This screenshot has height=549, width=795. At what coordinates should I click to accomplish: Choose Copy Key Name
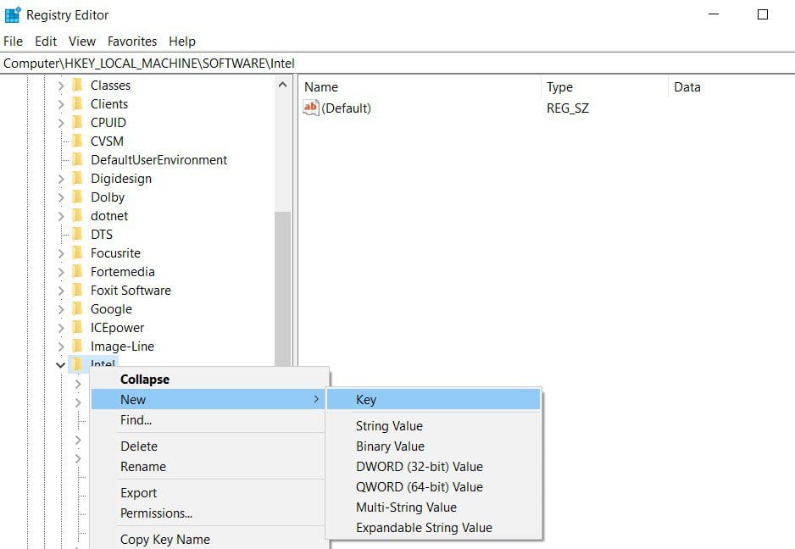coord(210,539)
